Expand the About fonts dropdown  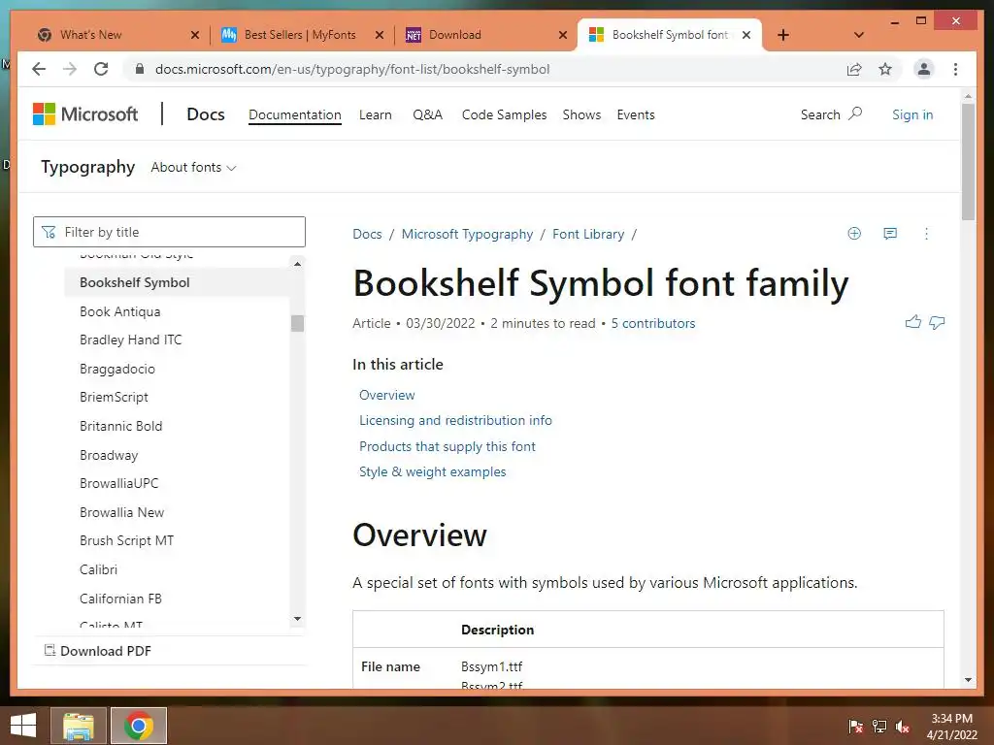[193, 167]
